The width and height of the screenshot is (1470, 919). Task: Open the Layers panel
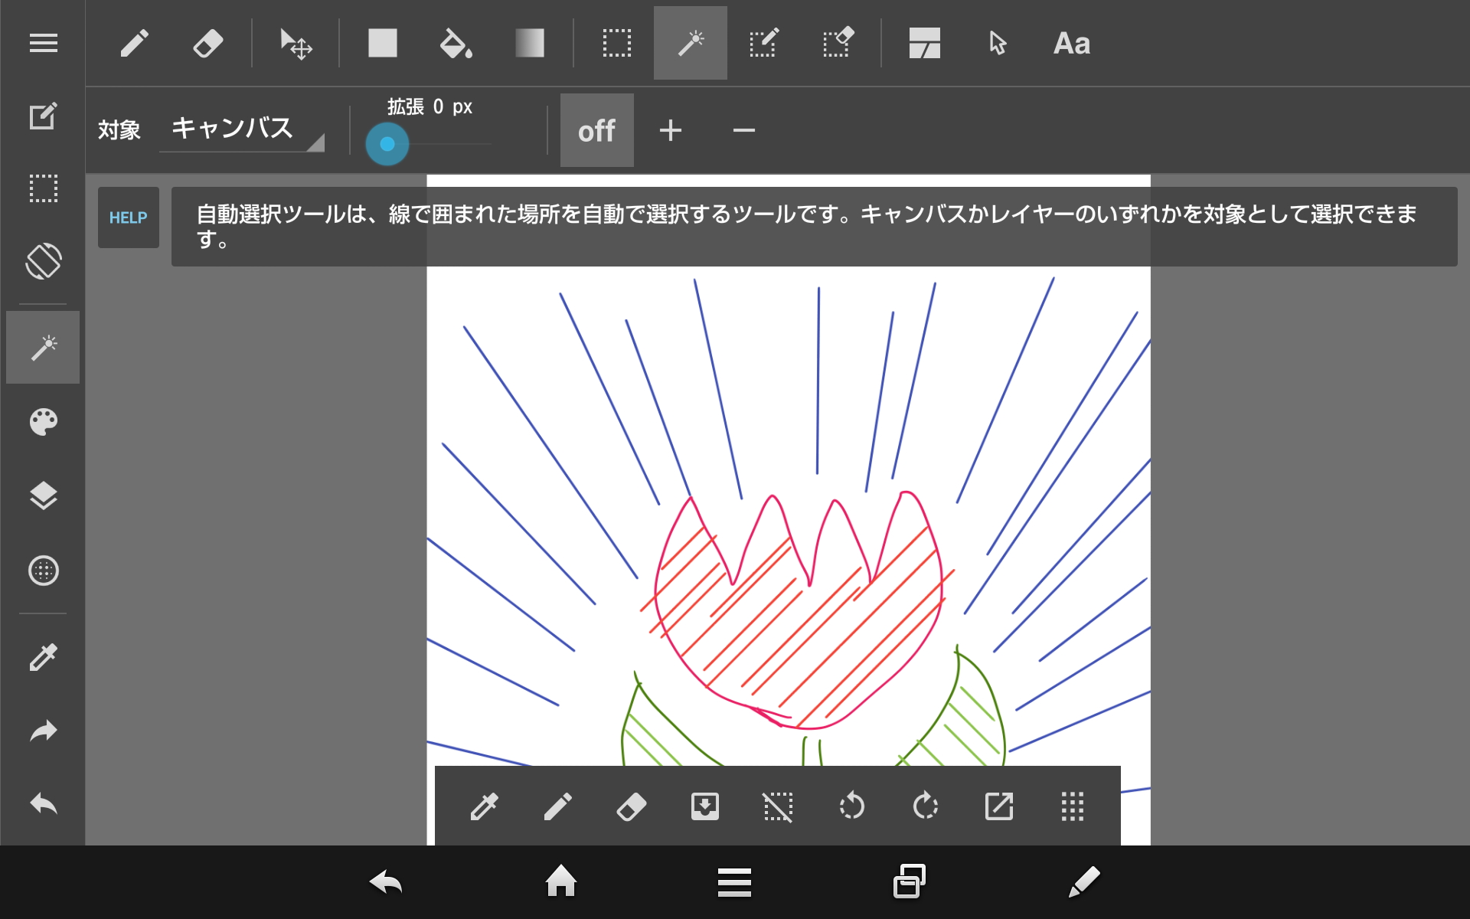pos(43,496)
